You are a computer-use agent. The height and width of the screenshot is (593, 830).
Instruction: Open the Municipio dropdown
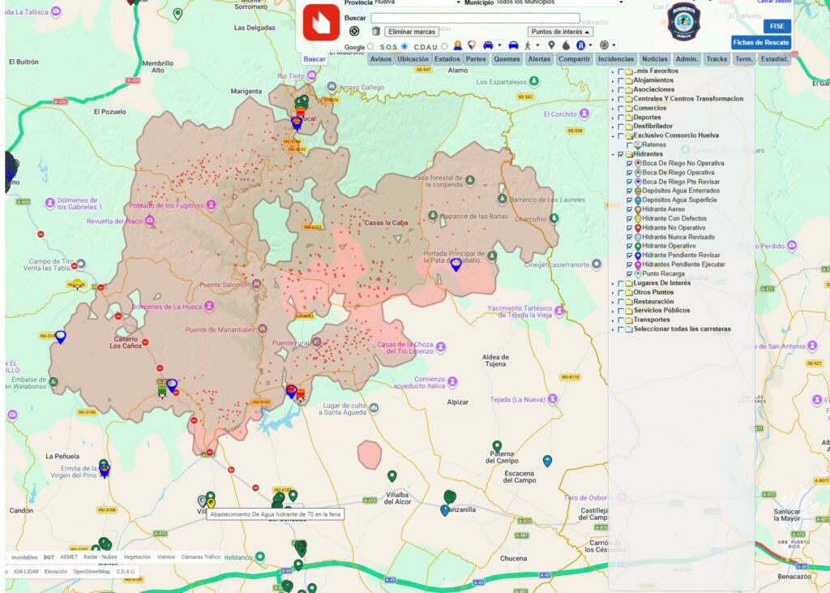(560, 2)
